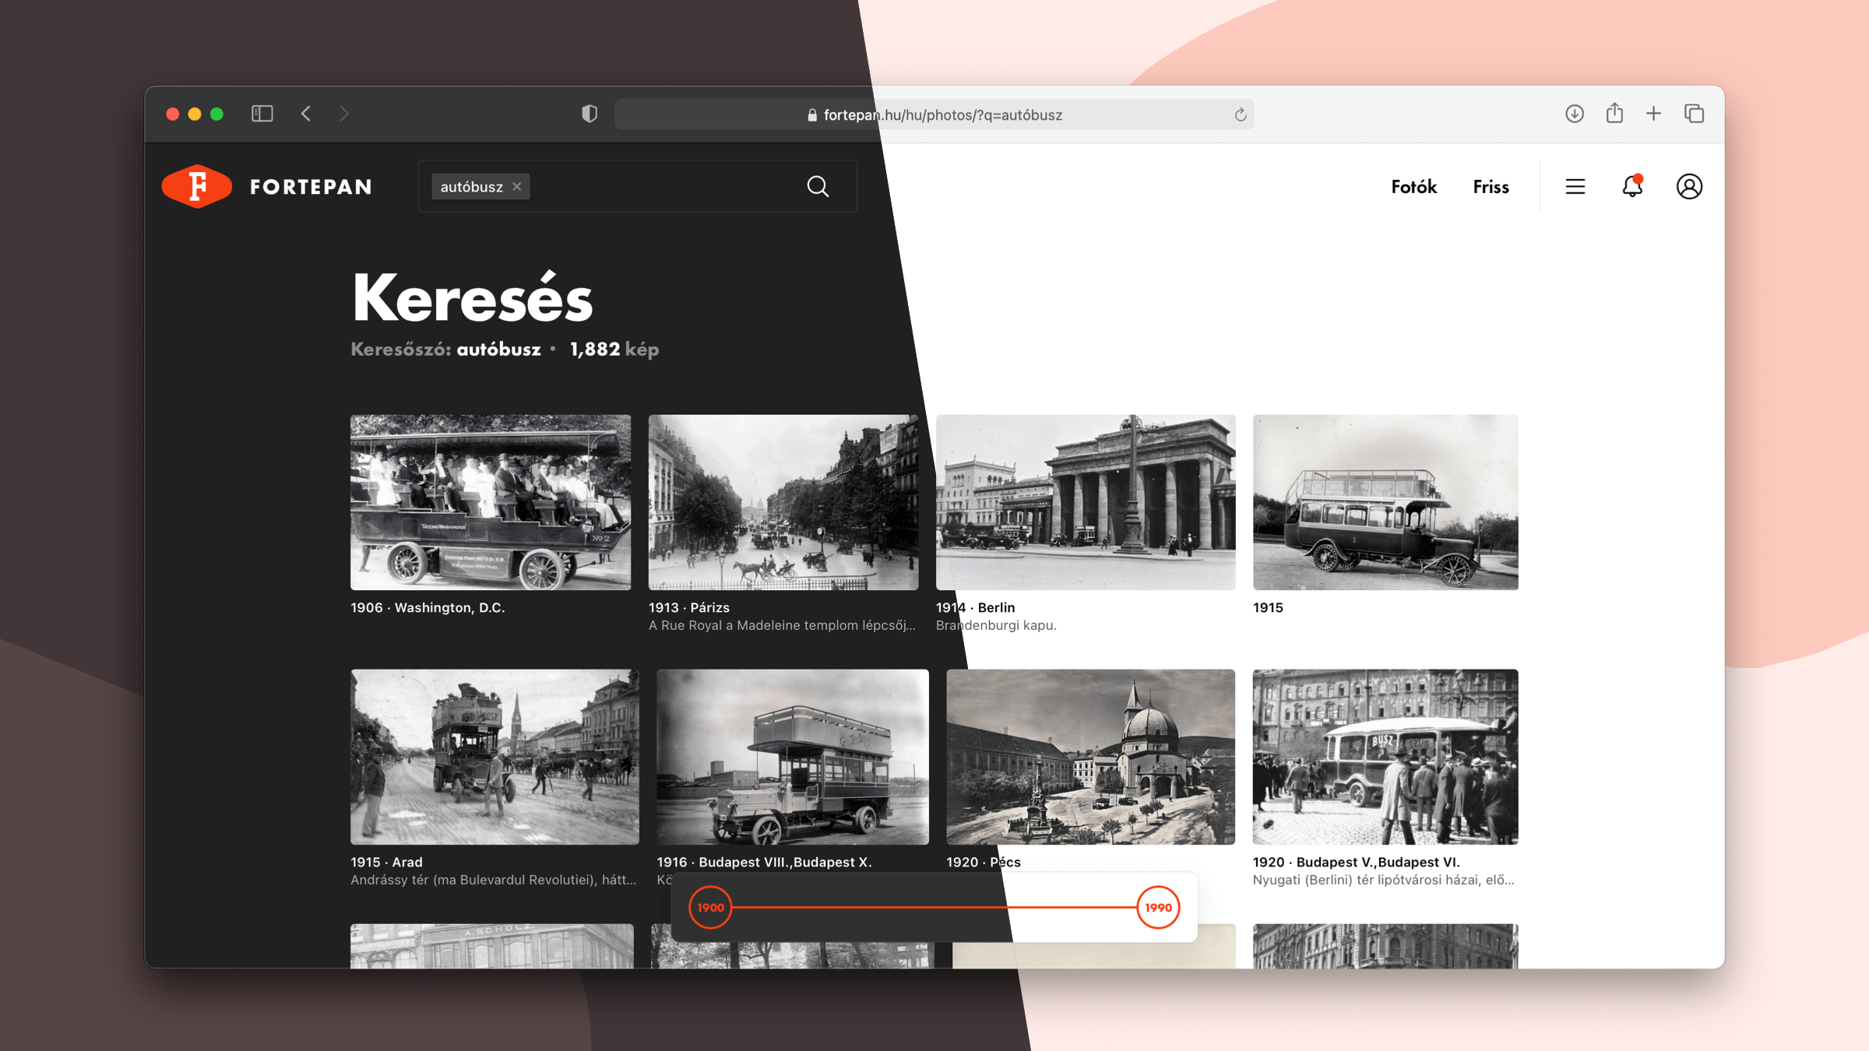Open notifications bell
The height and width of the screenshot is (1051, 1869).
coord(1632,187)
